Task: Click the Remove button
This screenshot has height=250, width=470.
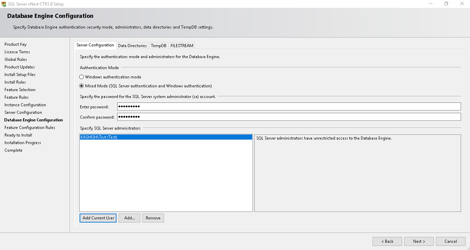Action: (x=153, y=218)
